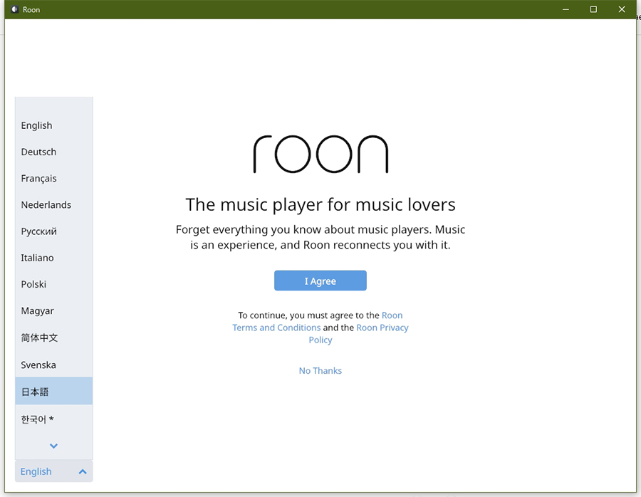Select the highlighted 日本語 option
This screenshot has height=497, width=641.
[35, 391]
